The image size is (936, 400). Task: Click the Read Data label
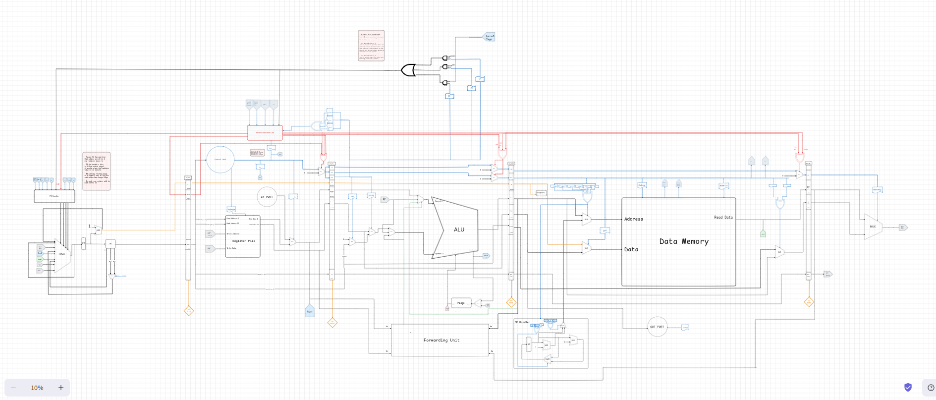coord(723,217)
